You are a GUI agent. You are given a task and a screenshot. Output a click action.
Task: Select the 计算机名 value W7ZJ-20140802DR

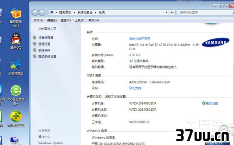pos(143,103)
